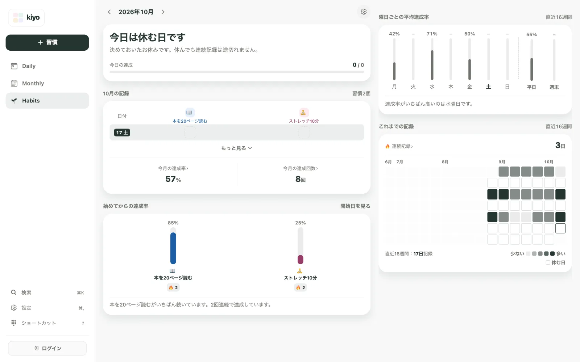Open the gear settings next to the month header
Image resolution: width=580 pixels, height=362 pixels.
364,12
